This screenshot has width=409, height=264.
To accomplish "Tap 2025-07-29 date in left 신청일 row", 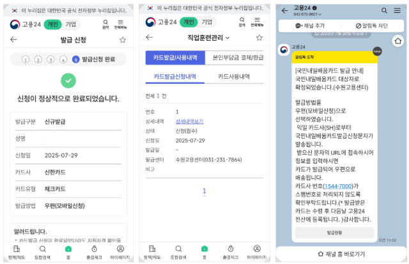I will point(61,155).
